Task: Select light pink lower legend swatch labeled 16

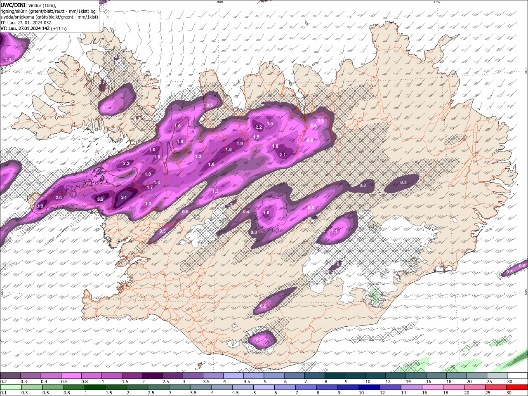Action: 432,387
